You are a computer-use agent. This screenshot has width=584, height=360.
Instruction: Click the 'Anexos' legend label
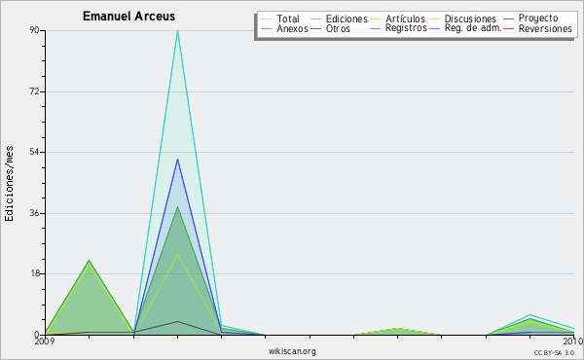(x=292, y=28)
